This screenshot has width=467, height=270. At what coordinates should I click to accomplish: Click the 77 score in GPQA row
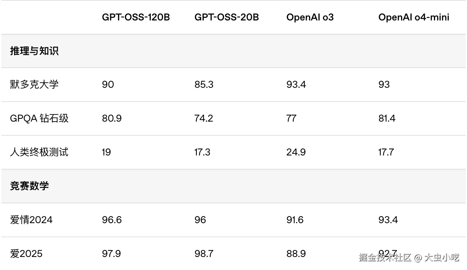tap(291, 118)
